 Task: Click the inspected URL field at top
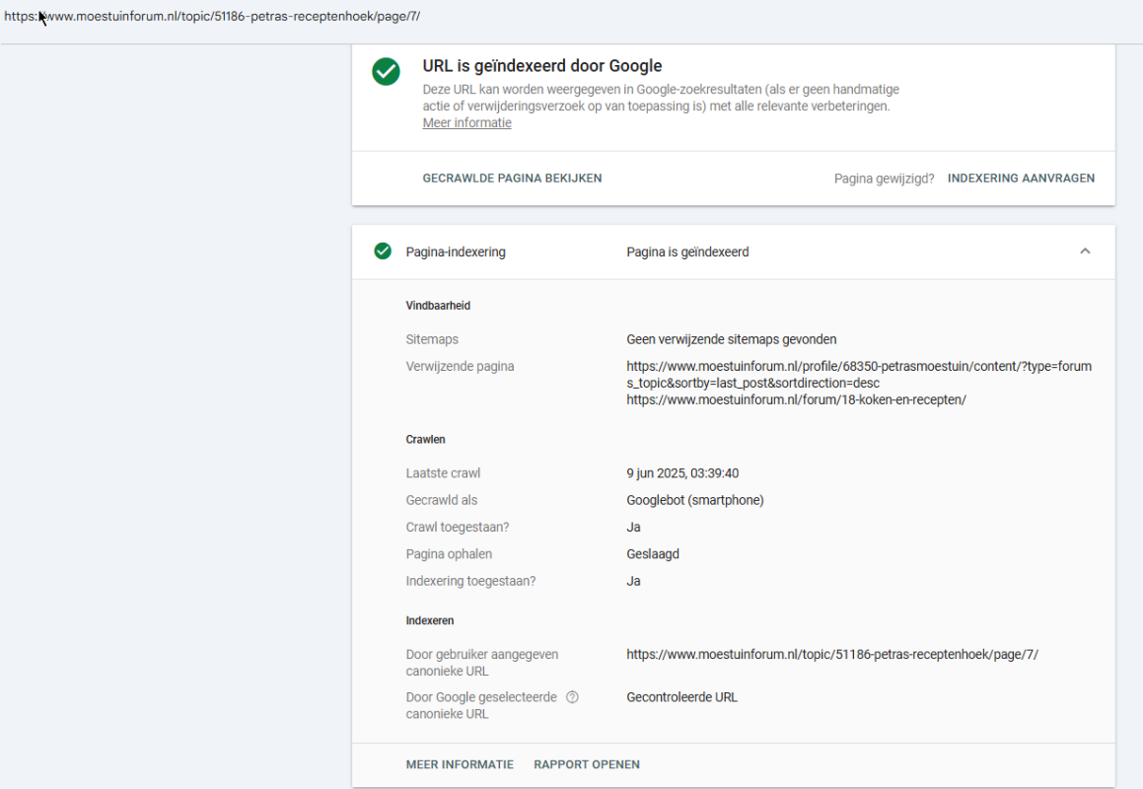(212, 16)
